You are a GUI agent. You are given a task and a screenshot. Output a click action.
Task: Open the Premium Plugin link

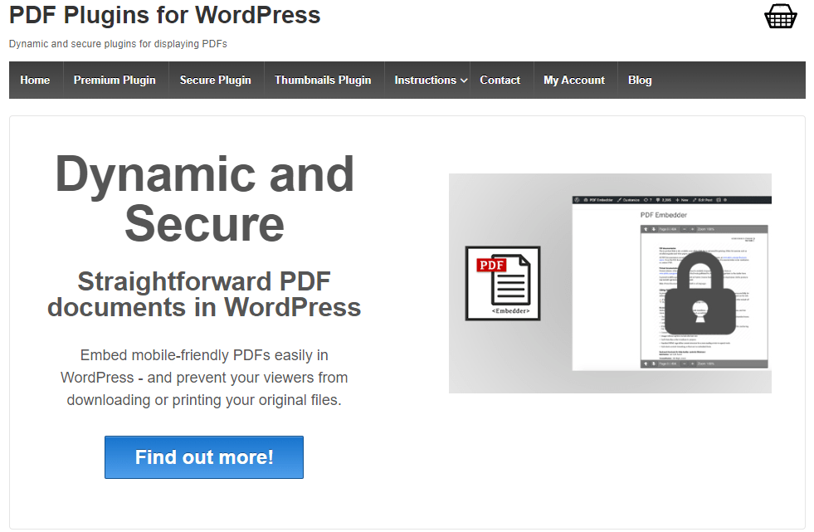tap(115, 80)
